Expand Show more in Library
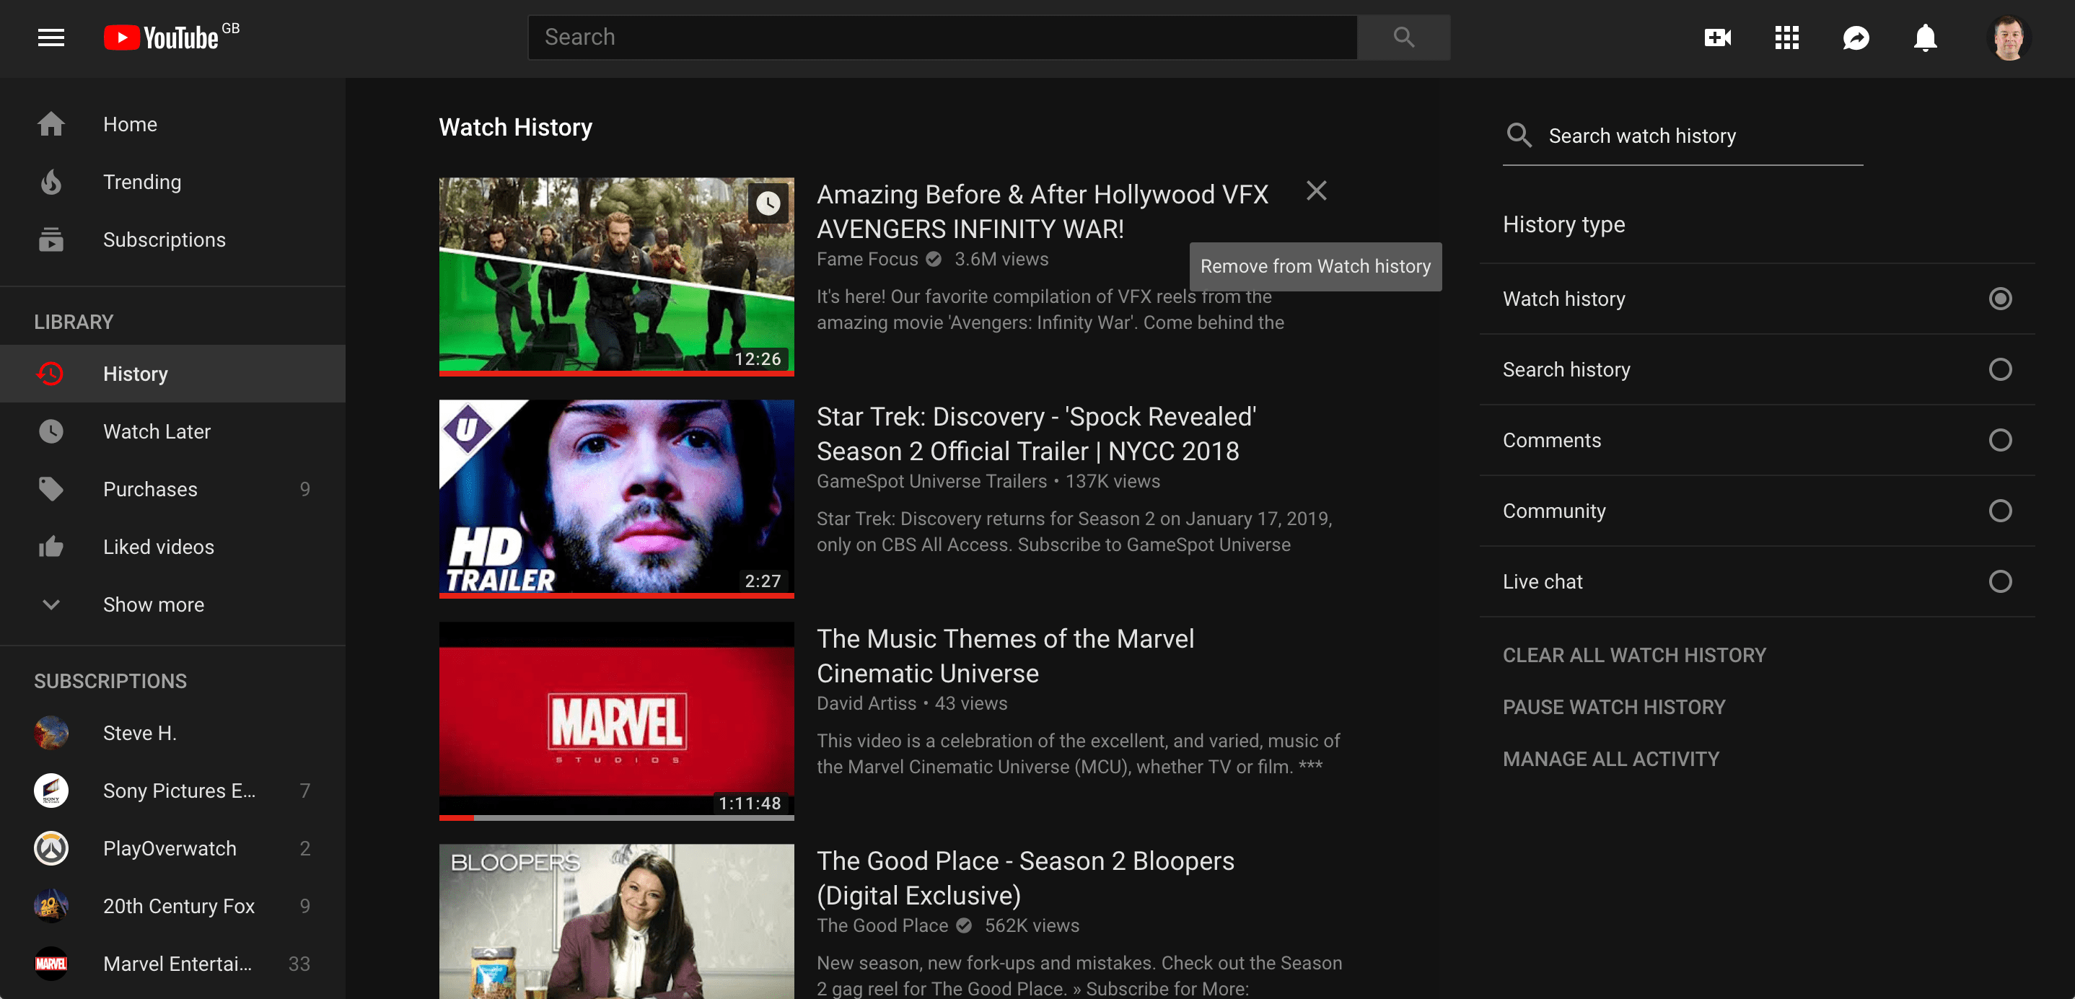This screenshot has height=999, width=2075. click(x=153, y=604)
